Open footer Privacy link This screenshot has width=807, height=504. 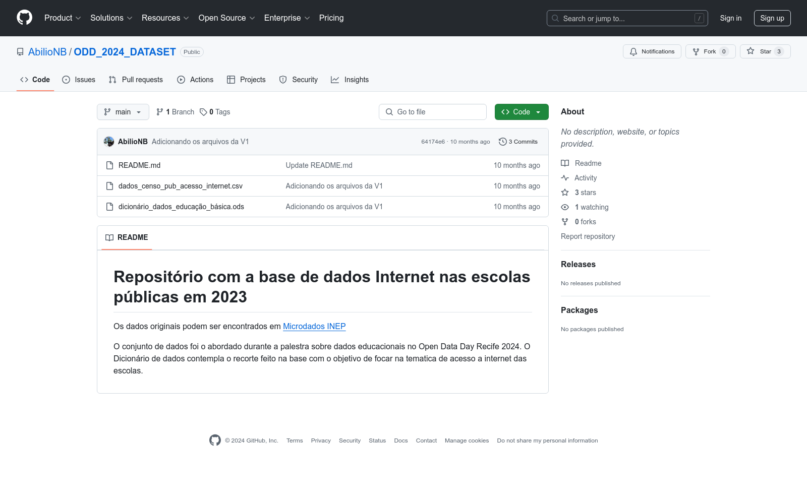coord(321,440)
